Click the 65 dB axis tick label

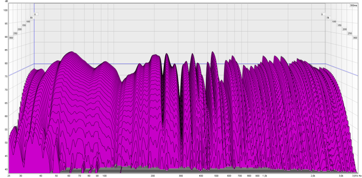[x=6, y=103]
